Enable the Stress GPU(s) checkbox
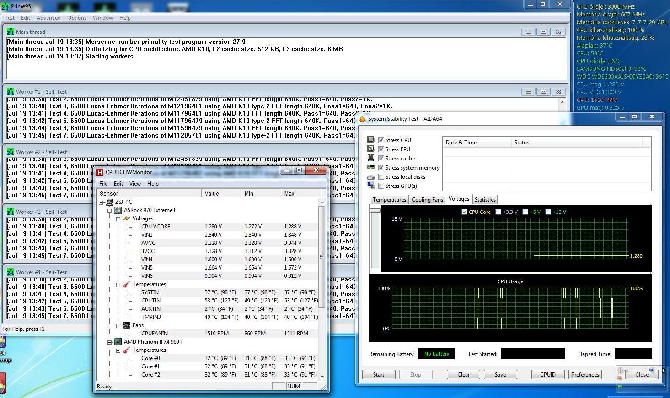The width and height of the screenshot is (670, 398). 381,186
